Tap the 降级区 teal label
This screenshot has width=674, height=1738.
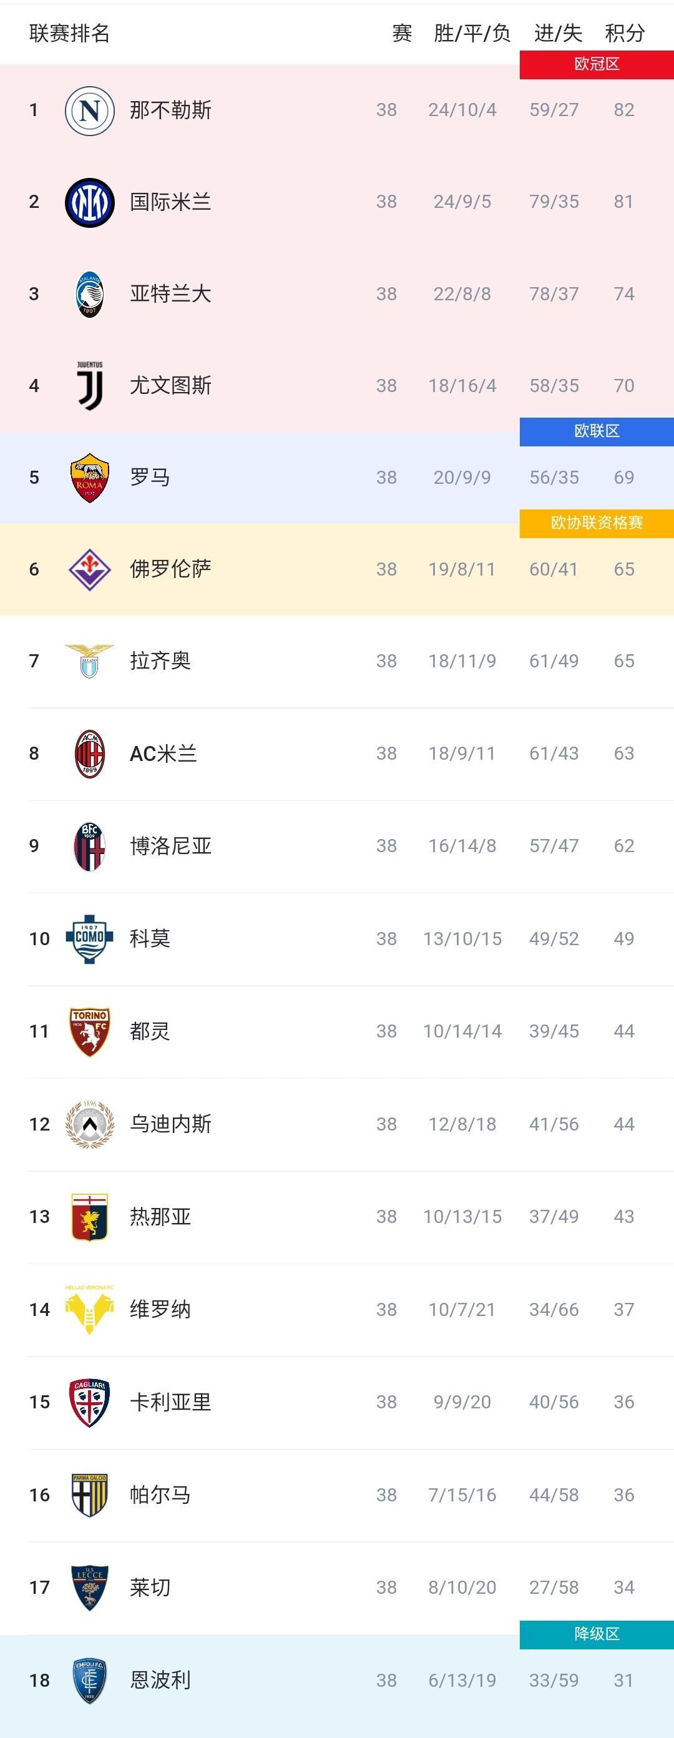[x=597, y=1634]
